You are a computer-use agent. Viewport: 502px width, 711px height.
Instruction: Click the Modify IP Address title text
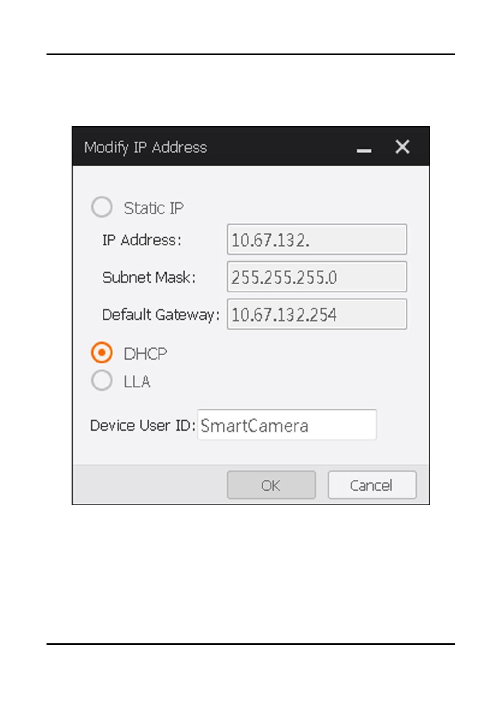tap(145, 147)
